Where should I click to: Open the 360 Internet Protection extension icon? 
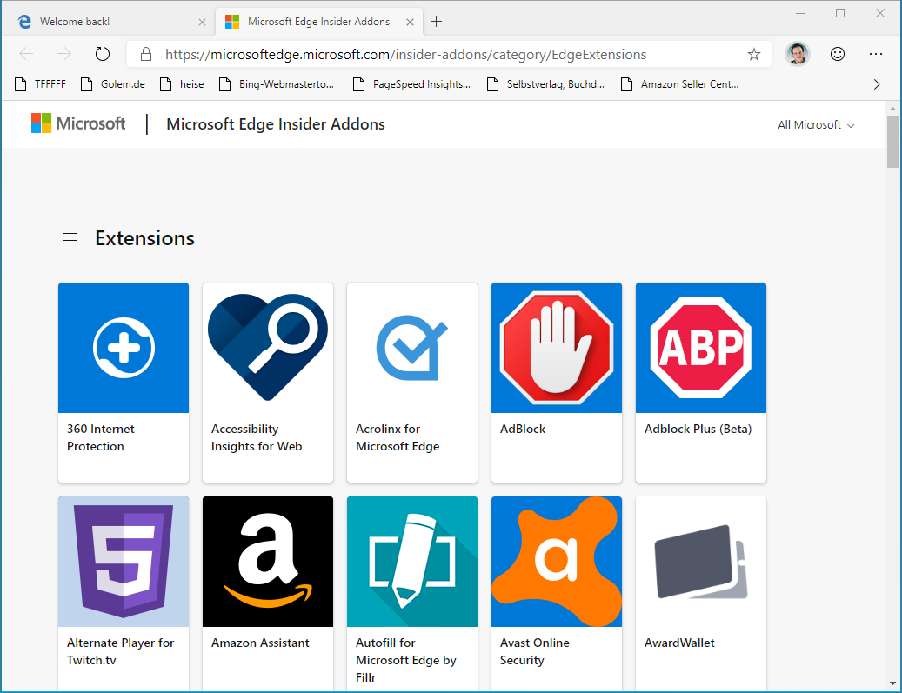click(124, 347)
